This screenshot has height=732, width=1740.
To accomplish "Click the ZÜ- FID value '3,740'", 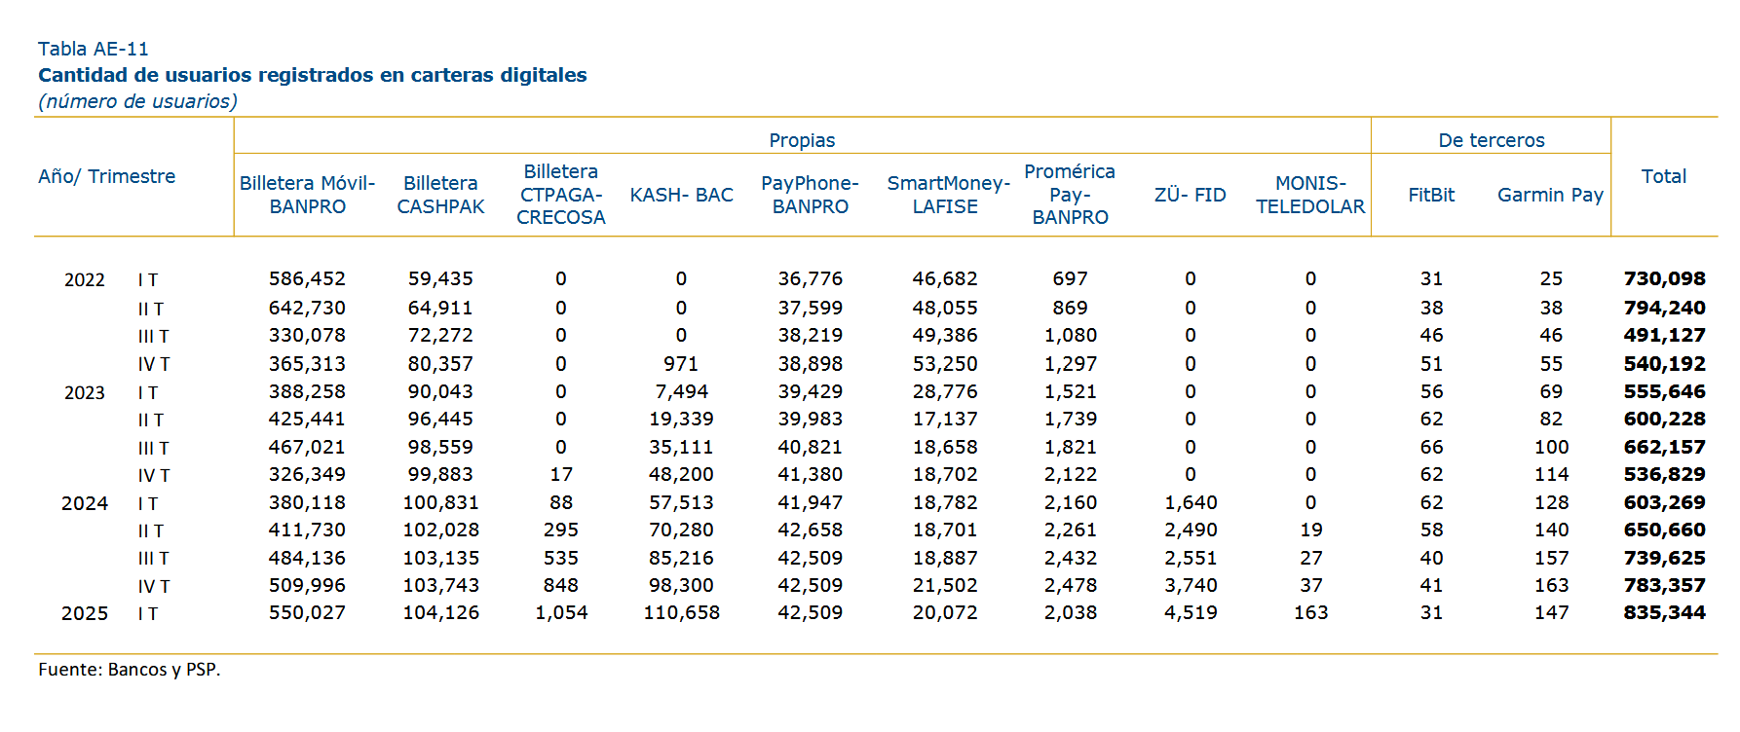I will pyautogui.click(x=1191, y=586).
